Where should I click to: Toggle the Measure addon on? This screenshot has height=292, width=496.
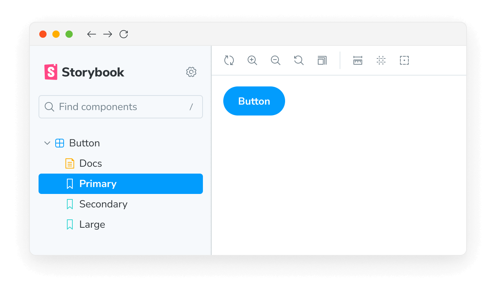[x=357, y=60]
